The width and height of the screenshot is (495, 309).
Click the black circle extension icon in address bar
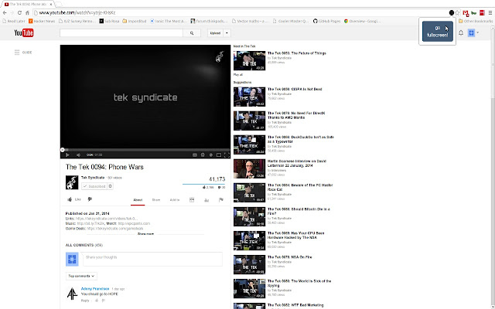point(452,13)
